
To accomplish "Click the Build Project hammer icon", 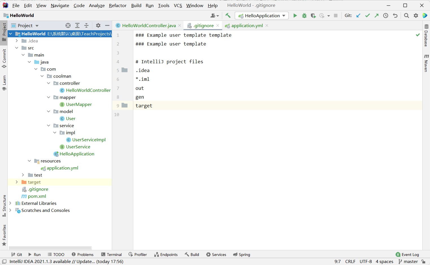I will pyautogui.click(x=228, y=16).
